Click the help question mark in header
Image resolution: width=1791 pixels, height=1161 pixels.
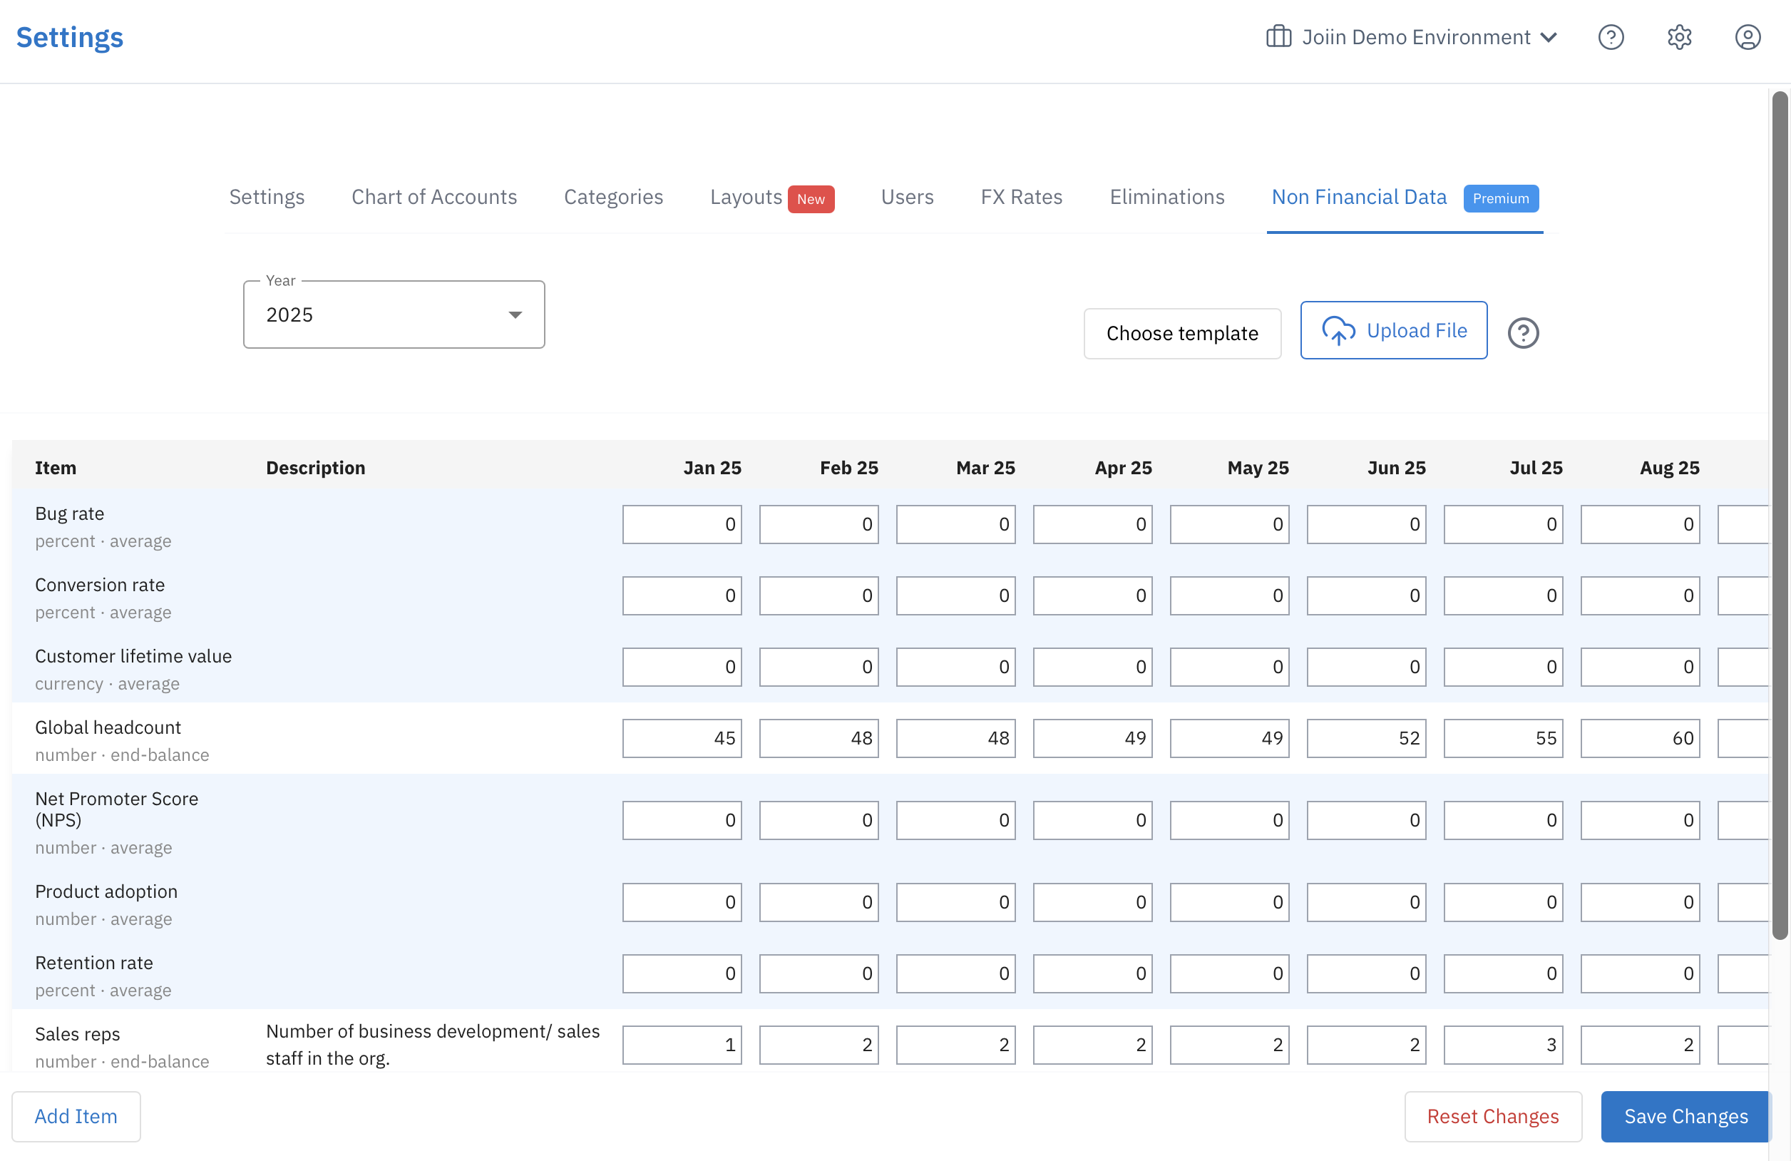tap(1611, 37)
